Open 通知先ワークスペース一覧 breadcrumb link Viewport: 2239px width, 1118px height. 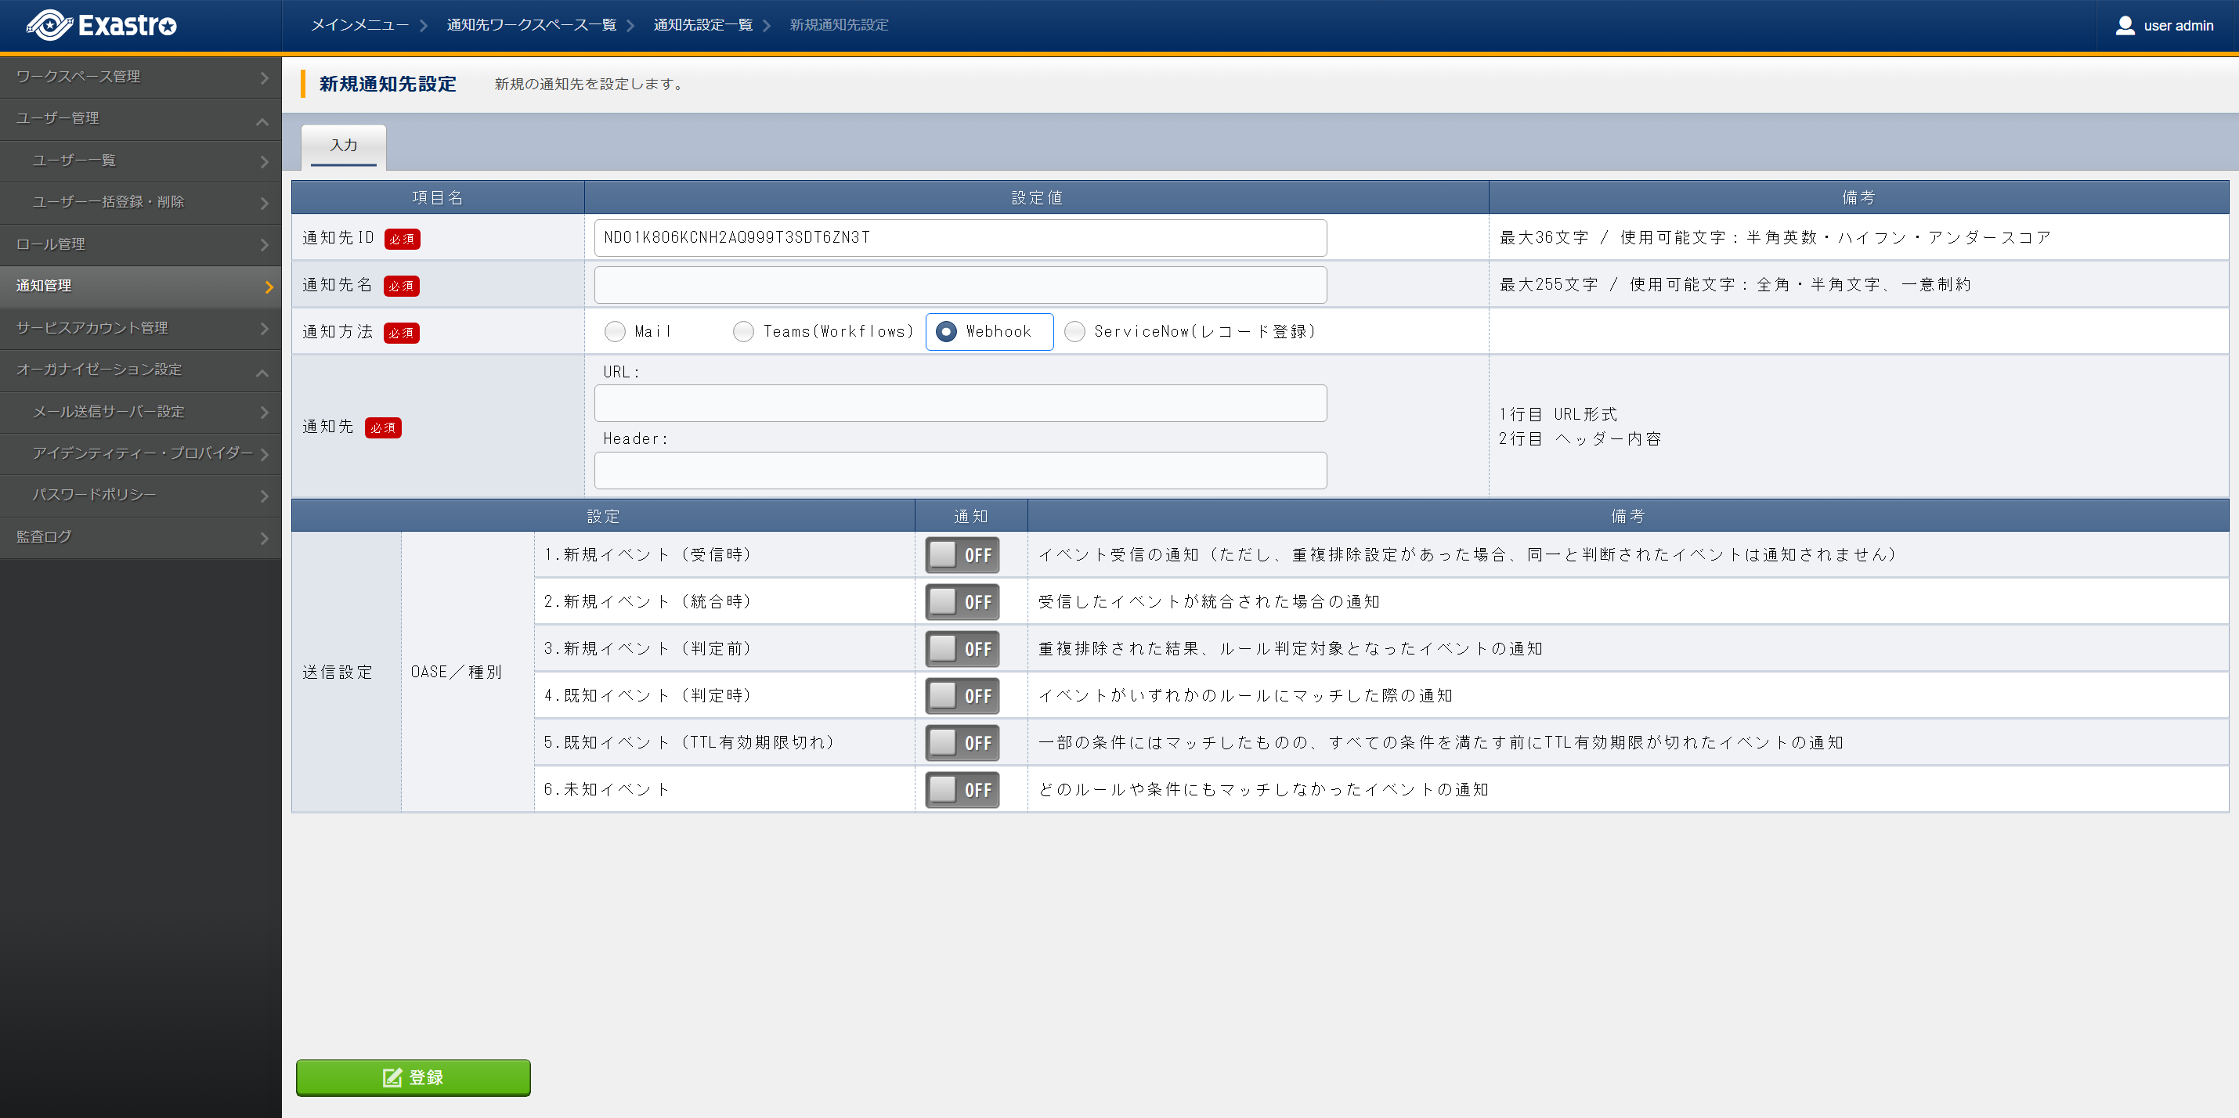531,25
